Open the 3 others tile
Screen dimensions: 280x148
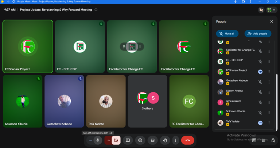(x=148, y=101)
